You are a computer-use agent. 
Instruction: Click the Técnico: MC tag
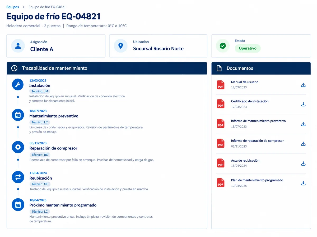tap(40, 184)
